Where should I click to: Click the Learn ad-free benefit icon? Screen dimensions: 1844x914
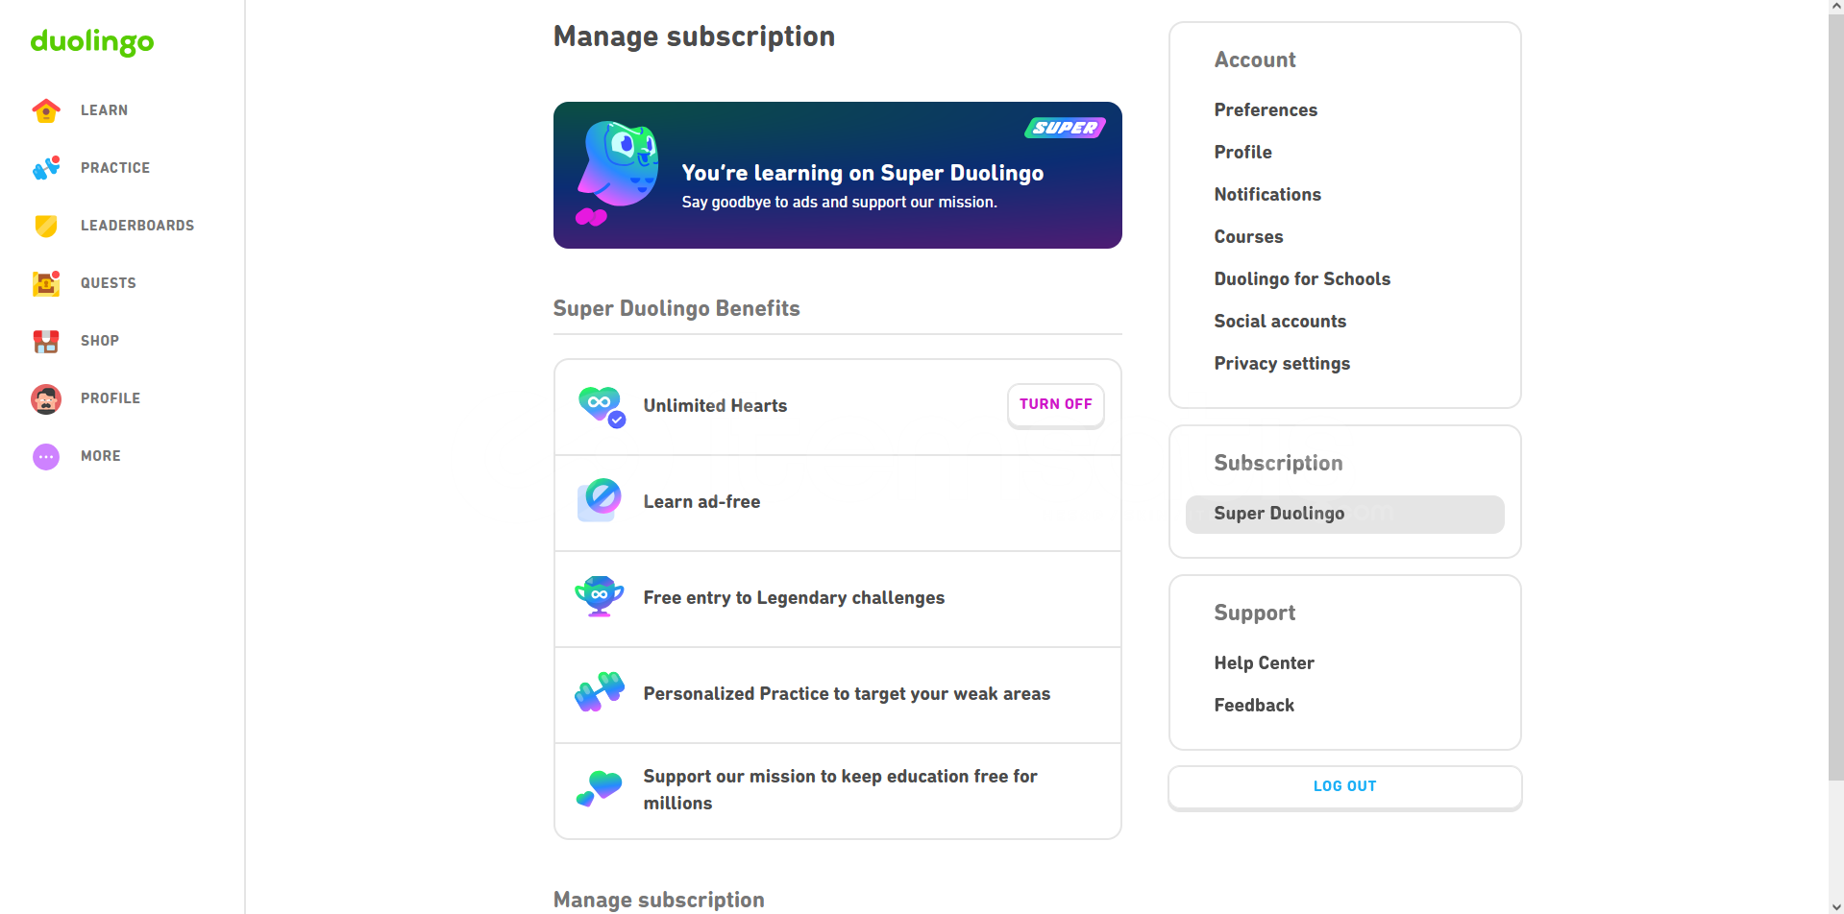point(600,500)
